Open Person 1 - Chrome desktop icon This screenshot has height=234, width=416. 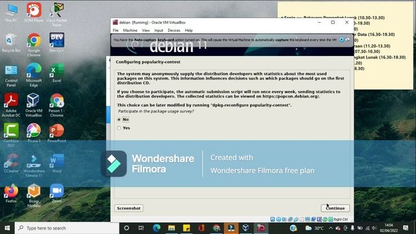point(57,105)
